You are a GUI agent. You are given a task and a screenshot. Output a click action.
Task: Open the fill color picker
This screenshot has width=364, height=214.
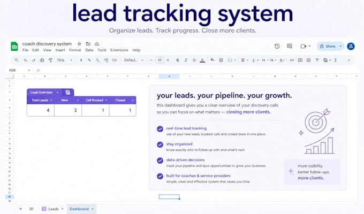point(212,60)
